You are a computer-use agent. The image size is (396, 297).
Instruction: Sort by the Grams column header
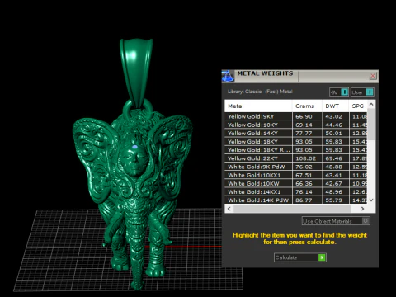click(307, 106)
